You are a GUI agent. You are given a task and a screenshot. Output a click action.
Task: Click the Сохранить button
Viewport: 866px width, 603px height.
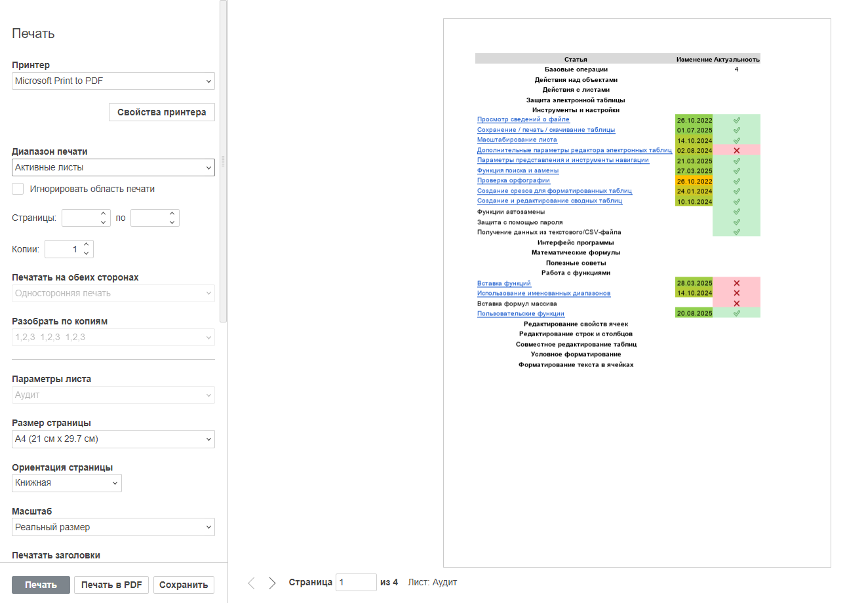tap(184, 585)
